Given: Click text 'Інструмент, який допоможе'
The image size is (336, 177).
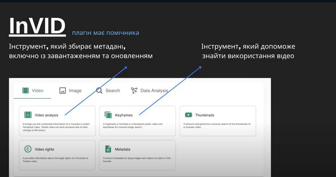Looking at the screenshot, I should (248, 46).
